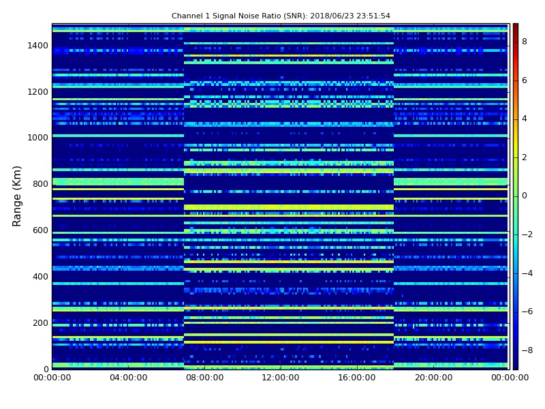Viewport: 545px width, 409px height.
Task: Click the colorbar label 6
Action: 525,80
